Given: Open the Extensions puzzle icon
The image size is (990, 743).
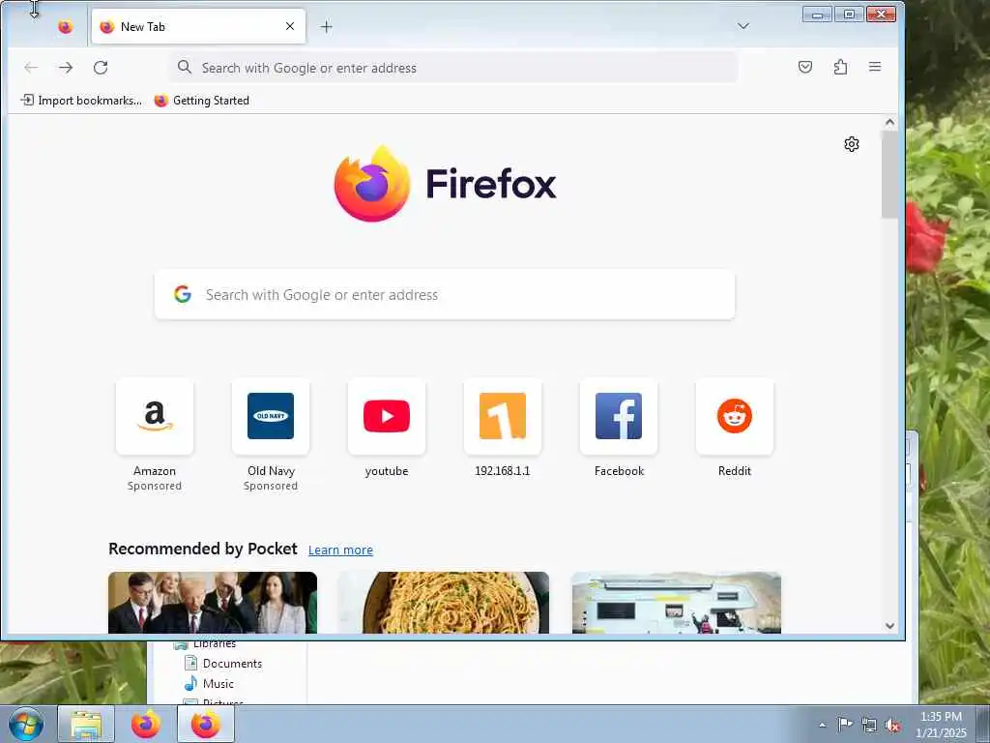Looking at the screenshot, I should 840,67.
